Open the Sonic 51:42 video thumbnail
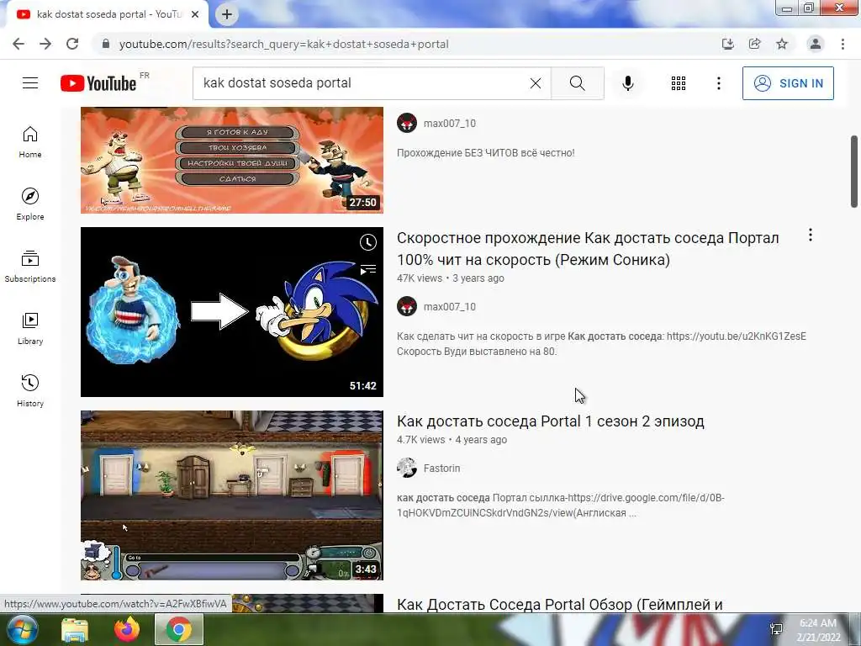This screenshot has width=861, height=646. [232, 311]
